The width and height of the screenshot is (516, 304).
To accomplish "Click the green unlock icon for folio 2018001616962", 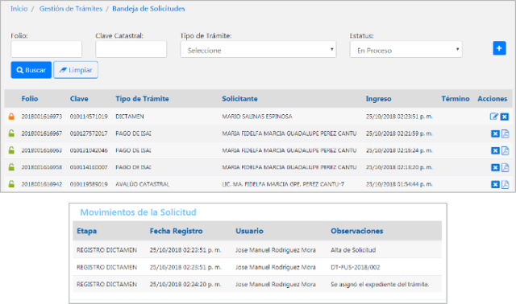I will click(x=11, y=150).
